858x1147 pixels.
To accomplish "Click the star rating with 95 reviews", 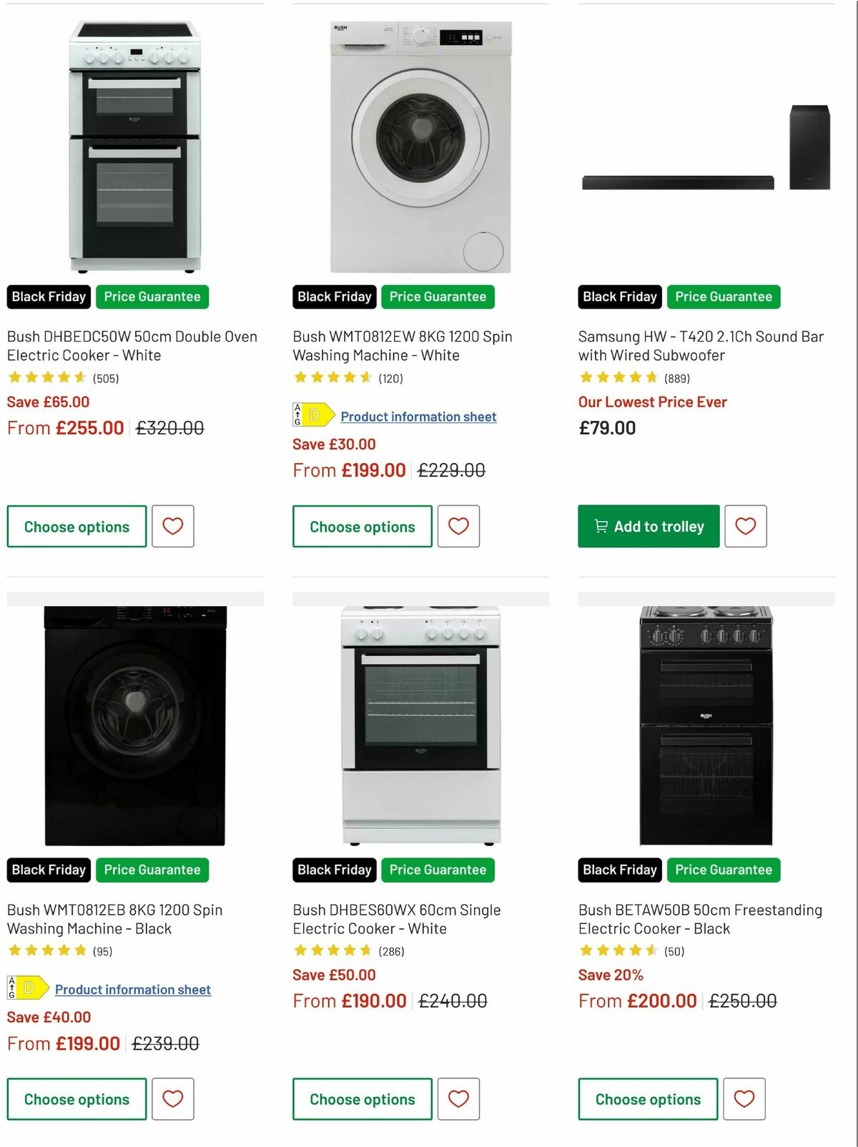I will click(46, 950).
